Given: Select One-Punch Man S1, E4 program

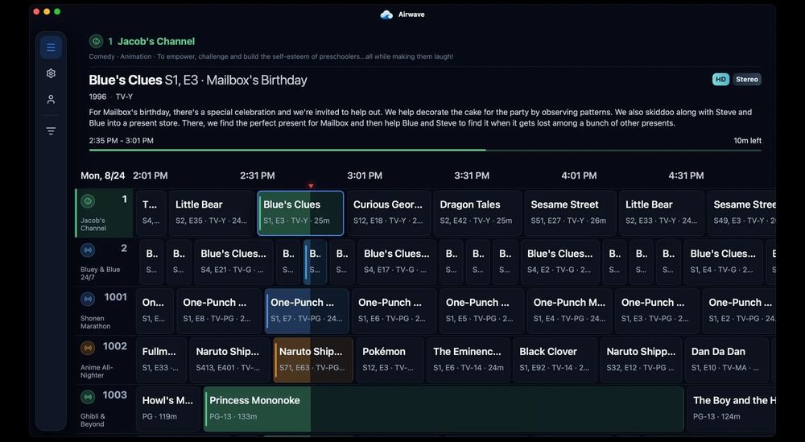Looking at the screenshot, I should (x=569, y=311).
